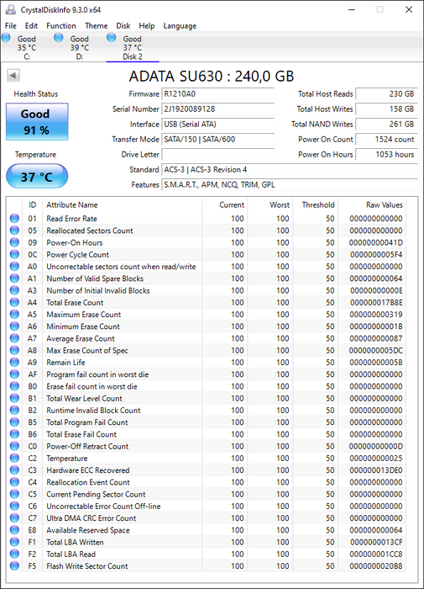Screen dimensions: 424x589
Task: Click the previous disk arrow button
Action: click(13, 76)
